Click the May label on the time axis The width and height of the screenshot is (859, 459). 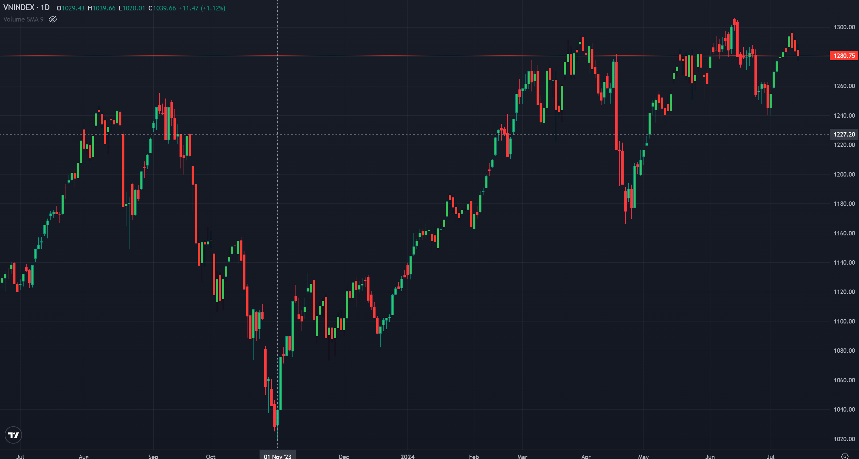point(643,456)
